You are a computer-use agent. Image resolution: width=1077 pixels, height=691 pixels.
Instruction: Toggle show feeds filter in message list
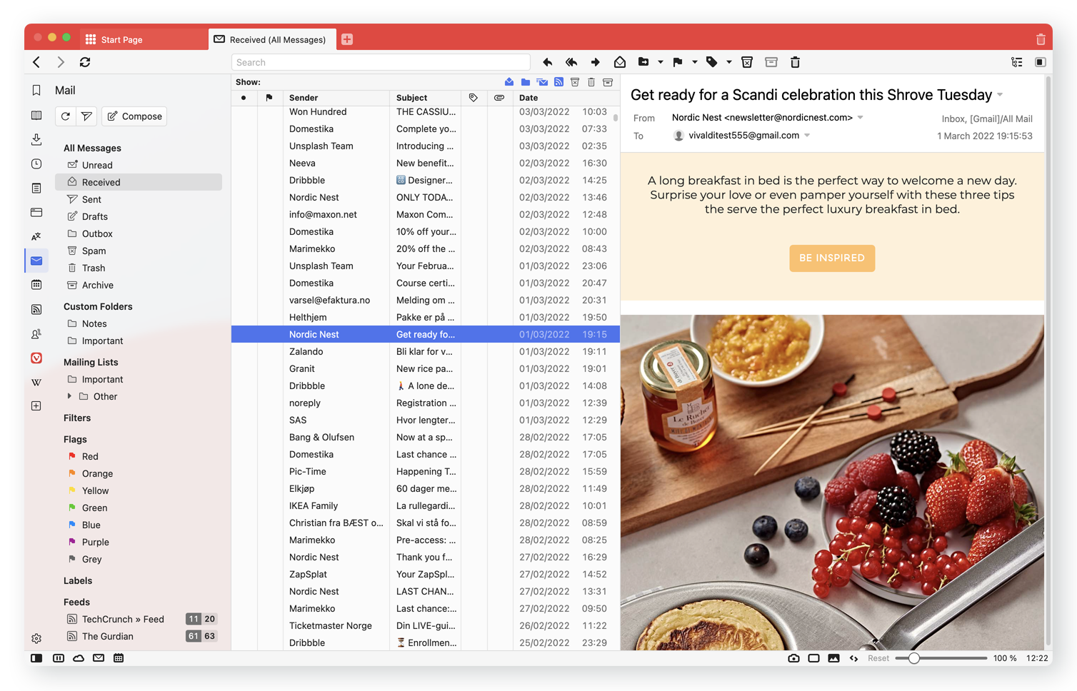pos(558,82)
